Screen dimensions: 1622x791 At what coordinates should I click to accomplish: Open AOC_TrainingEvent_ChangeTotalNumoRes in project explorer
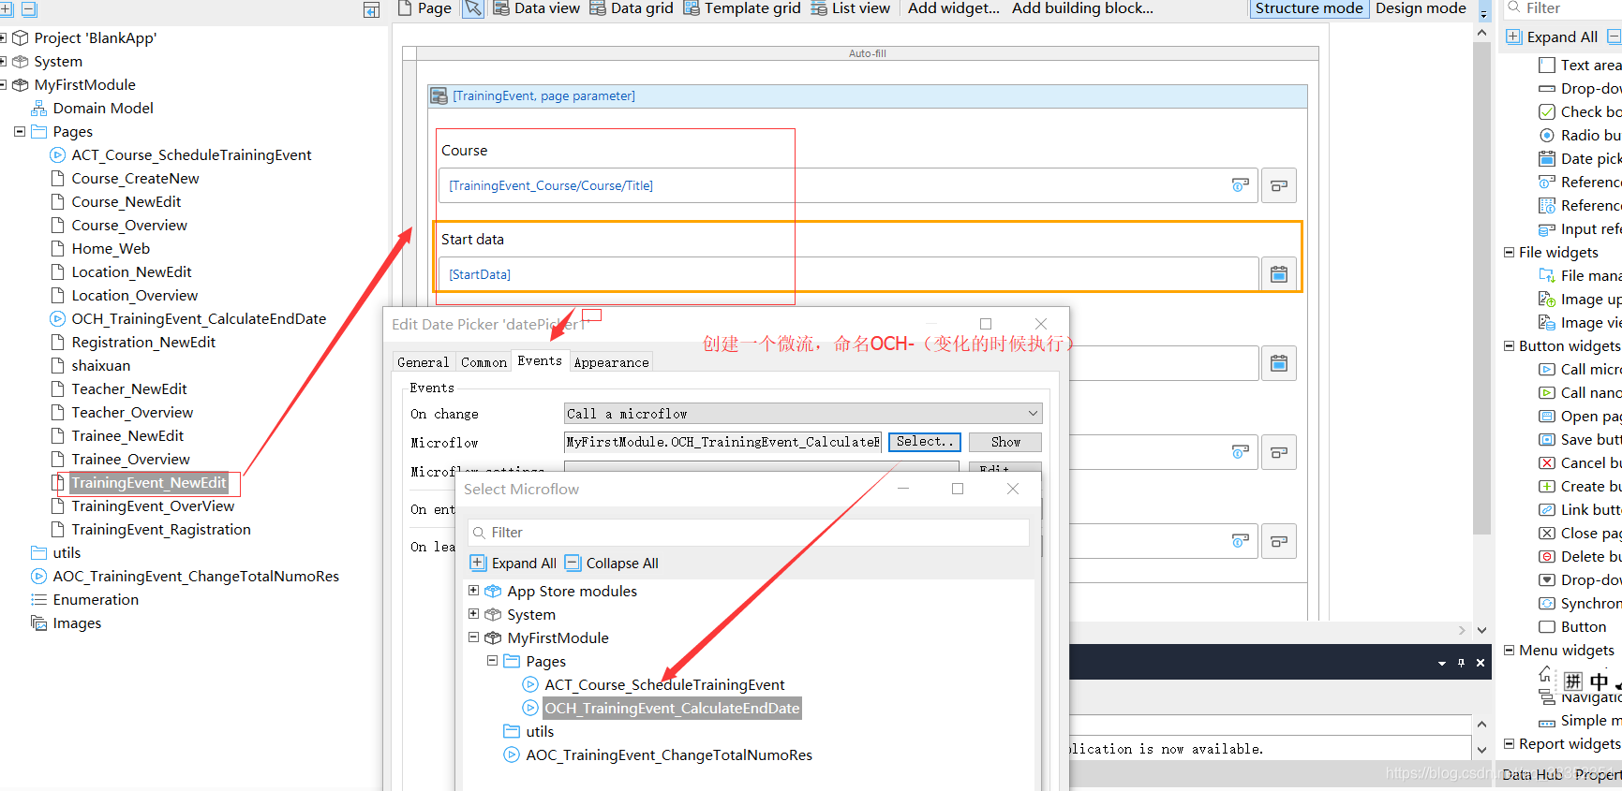click(x=196, y=577)
